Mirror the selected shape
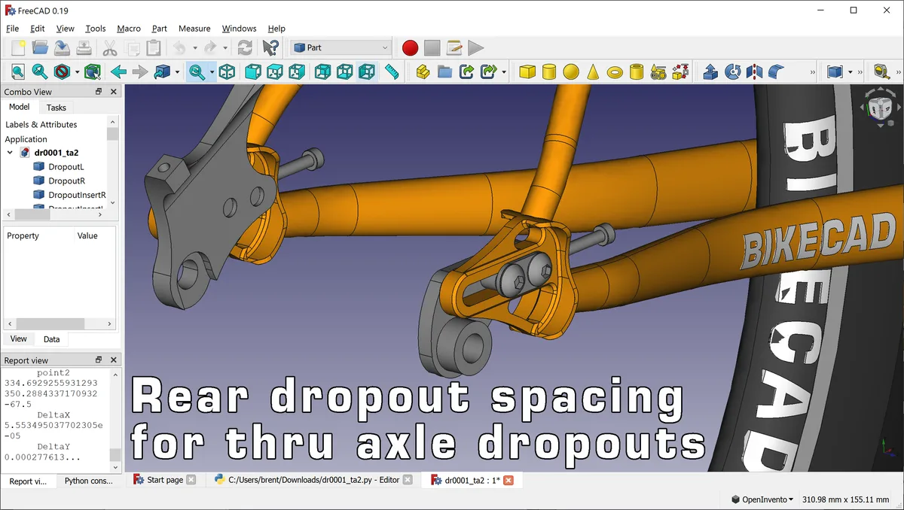 pyautogui.click(x=754, y=72)
